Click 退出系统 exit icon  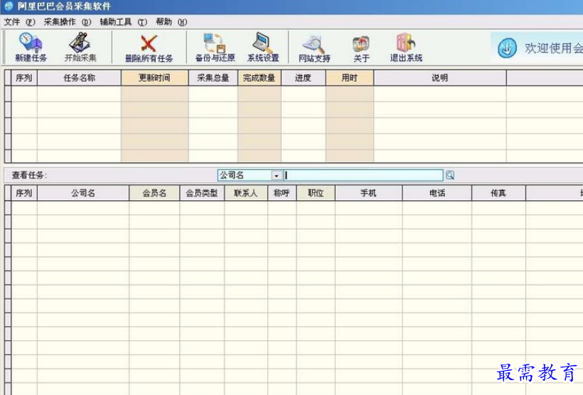point(406,47)
